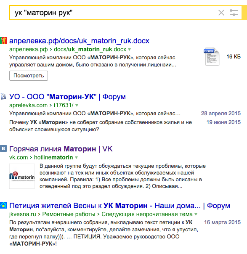Click the Посмотреть button
The width and height of the screenshot is (247, 254).
click(x=29, y=76)
